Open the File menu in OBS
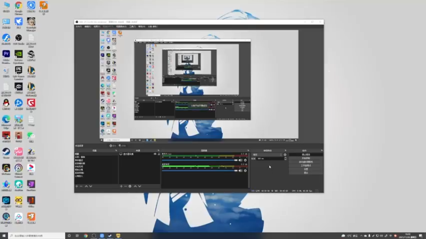Viewport: 426px width, 239px height. click(x=78, y=27)
